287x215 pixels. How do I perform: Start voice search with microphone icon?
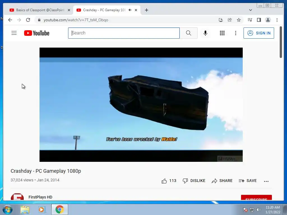pyautogui.click(x=205, y=33)
